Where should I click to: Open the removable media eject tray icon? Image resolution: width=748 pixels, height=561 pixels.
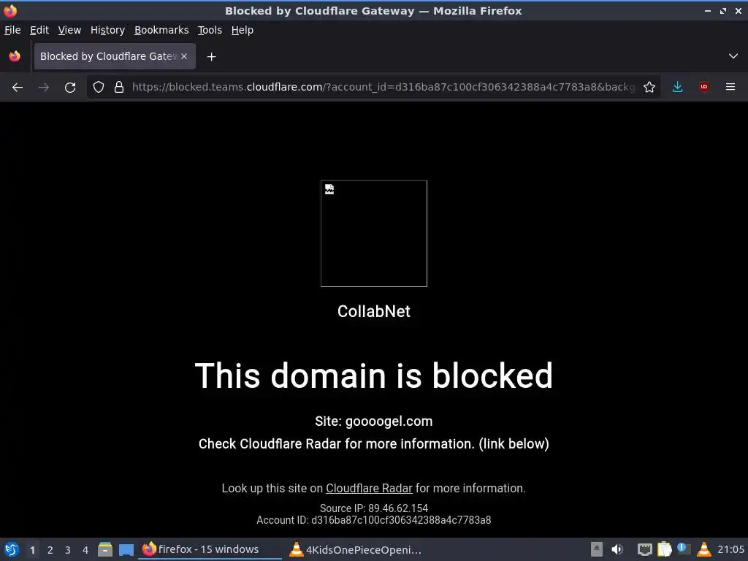pyautogui.click(x=596, y=549)
